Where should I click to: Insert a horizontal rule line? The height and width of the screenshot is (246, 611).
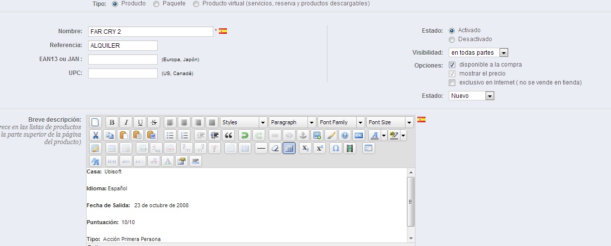[261, 148]
